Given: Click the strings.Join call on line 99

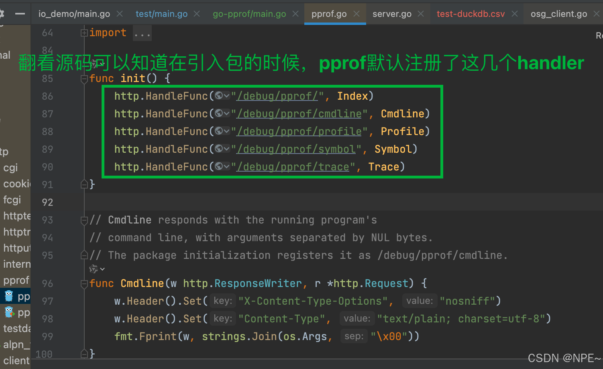Looking at the screenshot, I should click(x=239, y=336).
